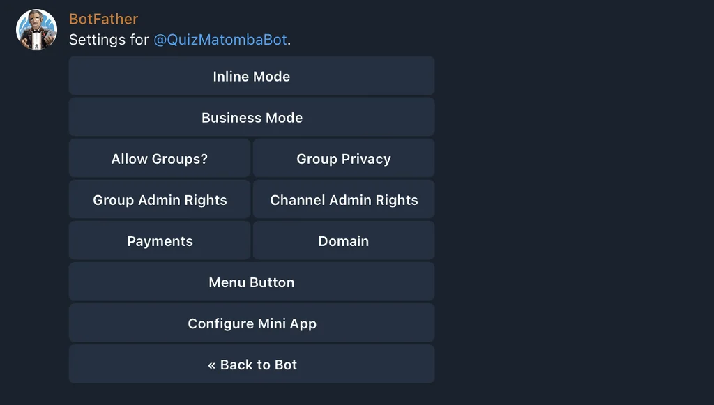714x405 pixels.
Task: Select the Menu Button option
Action: point(251,282)
